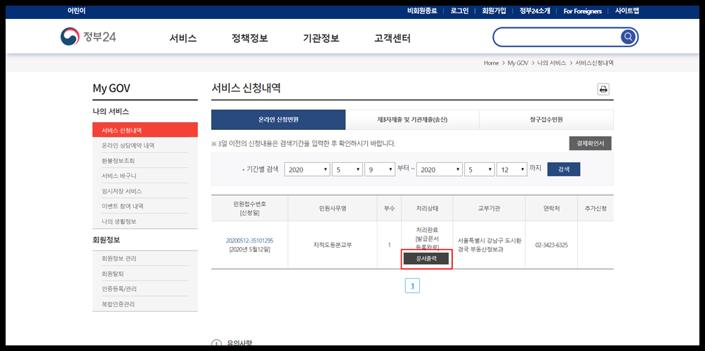705x351 pixels.
Task: Select the 온라인 신청민원 tab
Action: pos(278,119)
